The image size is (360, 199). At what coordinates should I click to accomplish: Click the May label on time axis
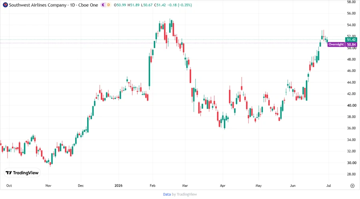point(258,185)
